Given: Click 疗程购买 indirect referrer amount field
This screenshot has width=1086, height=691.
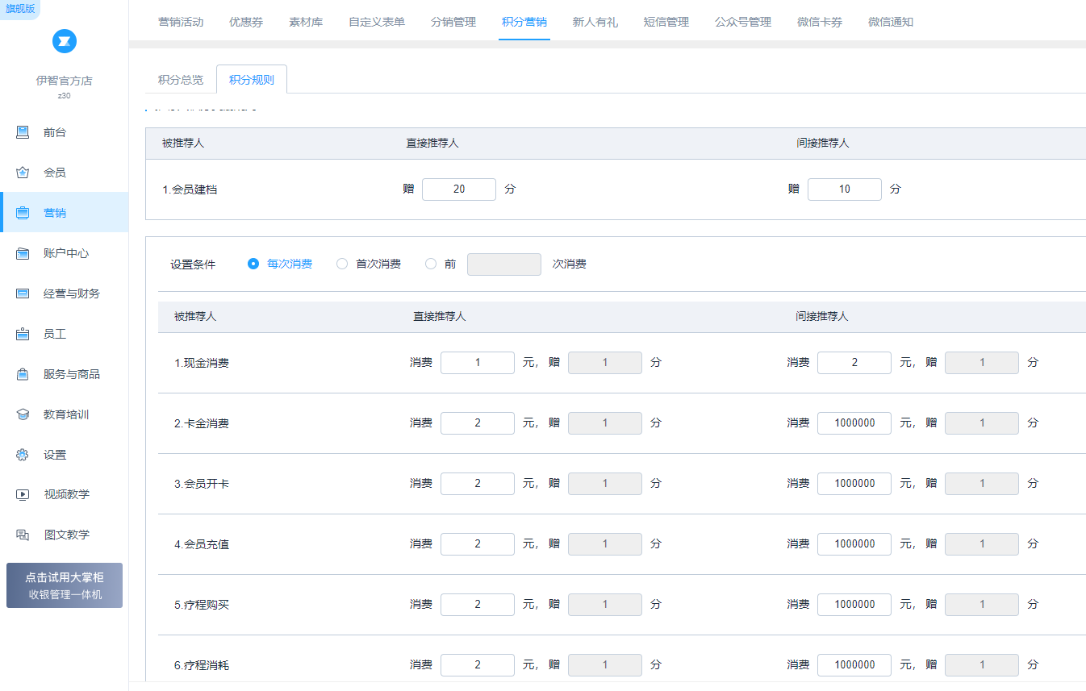Looking at the screenshot, I should 854,605.
